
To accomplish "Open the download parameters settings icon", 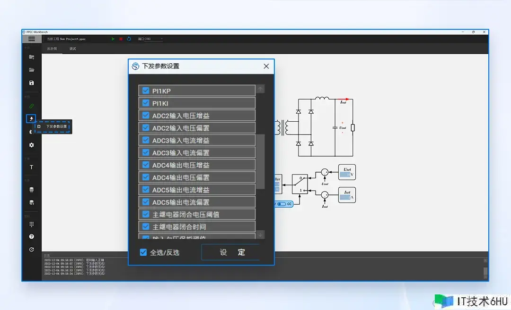I will pos(31,118).
